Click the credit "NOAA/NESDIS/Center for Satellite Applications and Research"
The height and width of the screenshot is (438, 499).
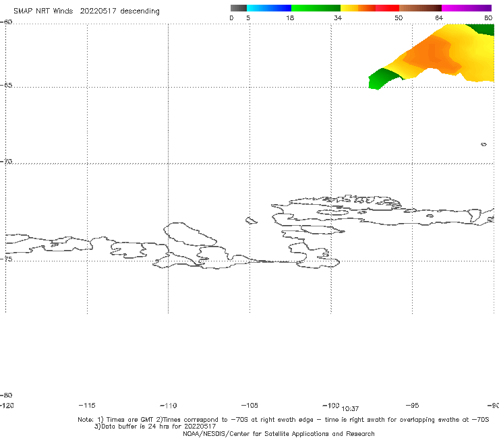pos(278,433)
